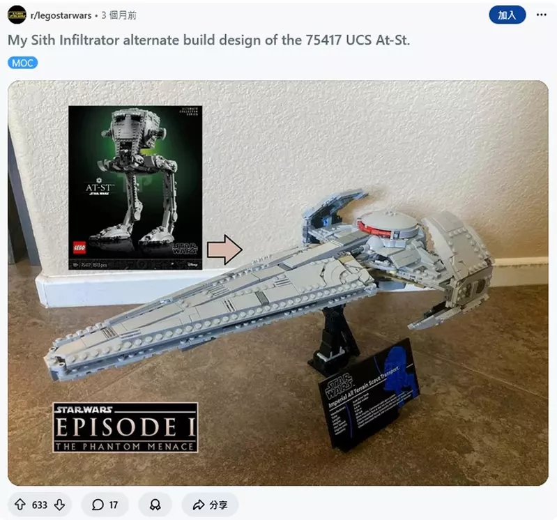Viewport: 557px width, 520px height.
Task: Click the r/legostarwars subreddit avatar icon
Action: [17, 15]
